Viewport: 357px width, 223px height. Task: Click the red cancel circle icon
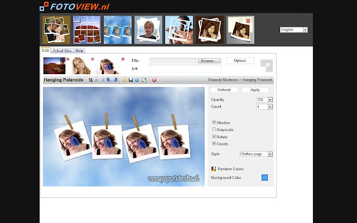pos(154,80)
